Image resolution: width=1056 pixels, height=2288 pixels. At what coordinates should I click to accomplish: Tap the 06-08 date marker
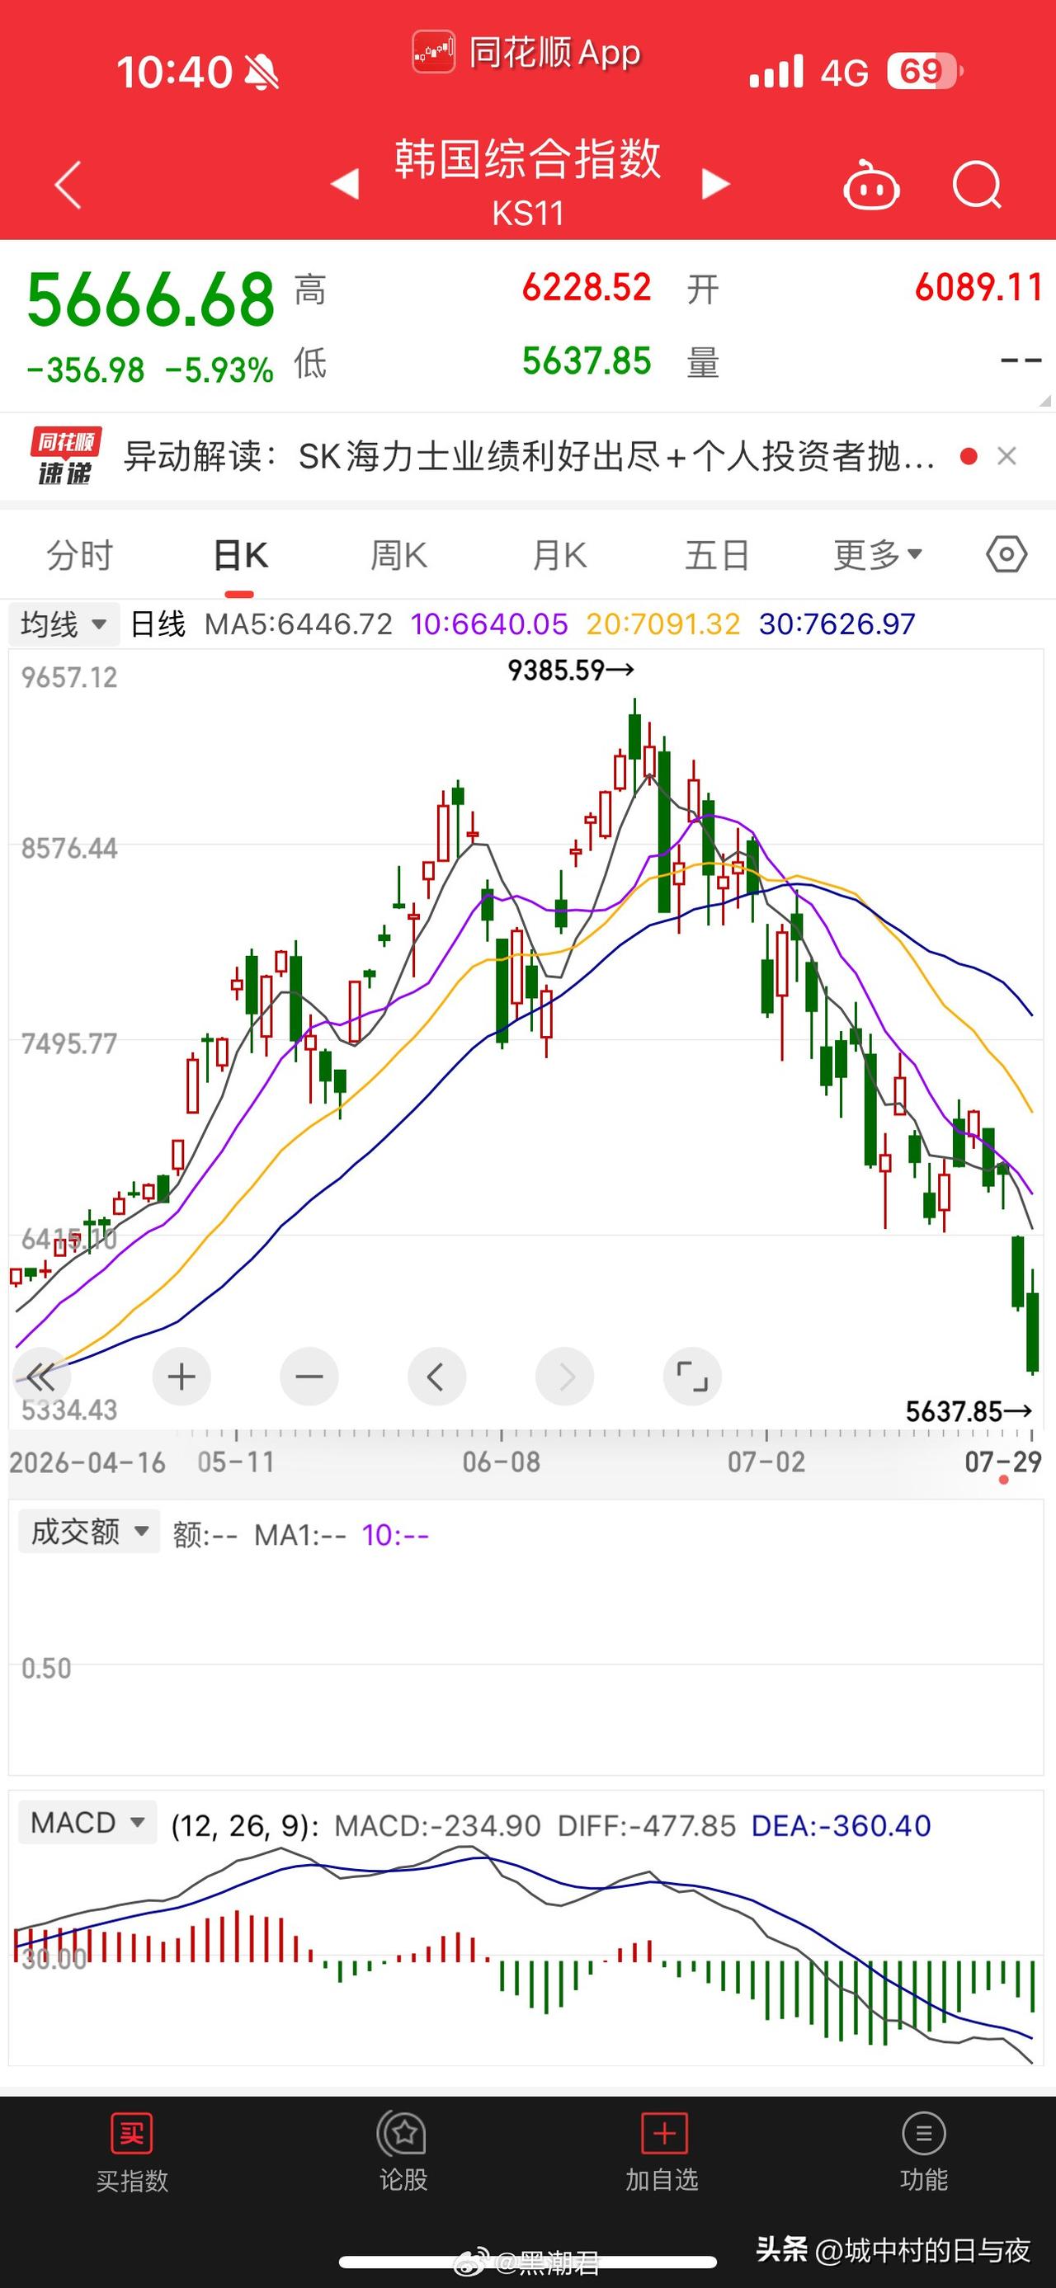(x=501, y=1461)
